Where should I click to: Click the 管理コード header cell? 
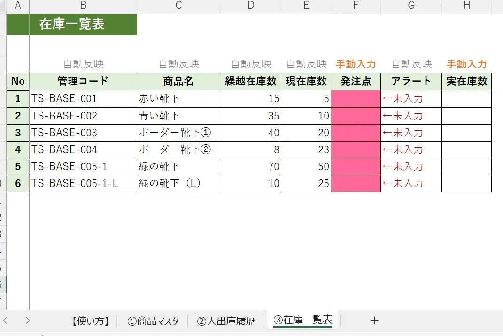click(x=83, y=81)
